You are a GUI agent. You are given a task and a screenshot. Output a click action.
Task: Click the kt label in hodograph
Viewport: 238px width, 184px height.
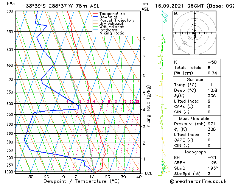[x=176, y=14]
